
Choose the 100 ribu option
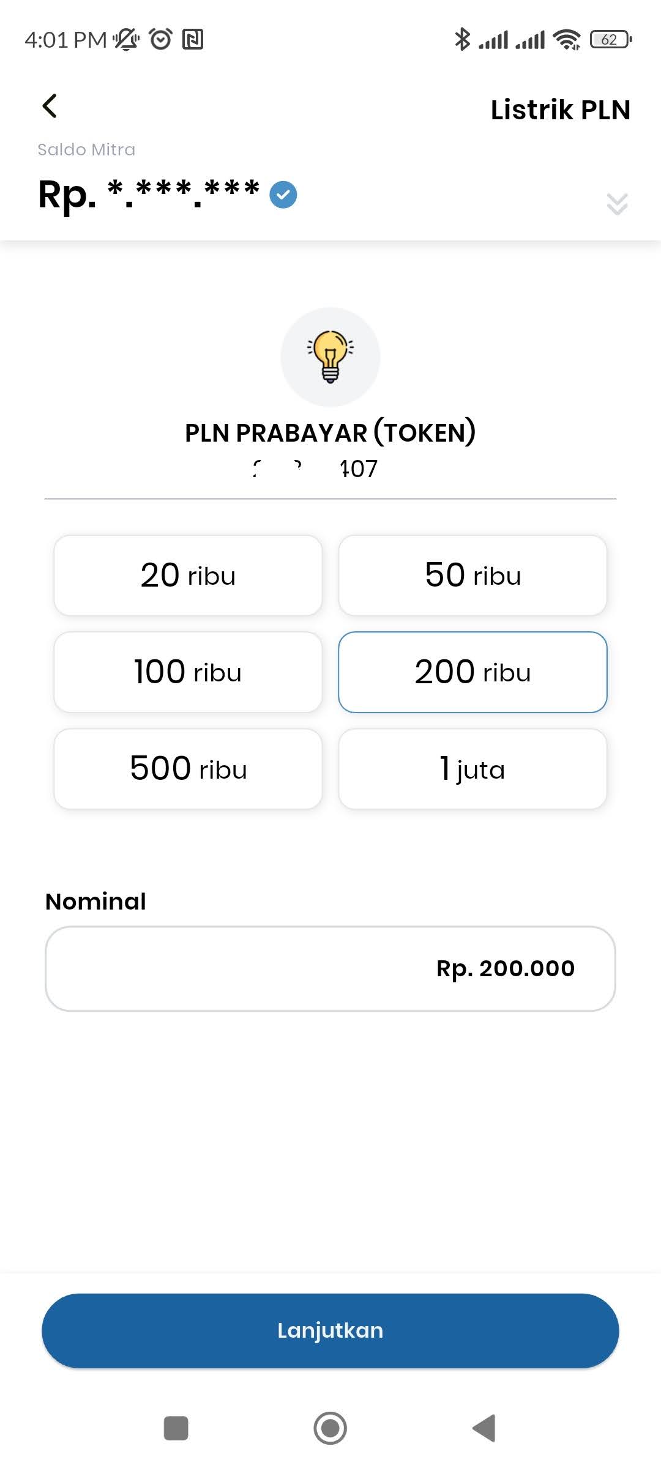(x=188, y=672)
